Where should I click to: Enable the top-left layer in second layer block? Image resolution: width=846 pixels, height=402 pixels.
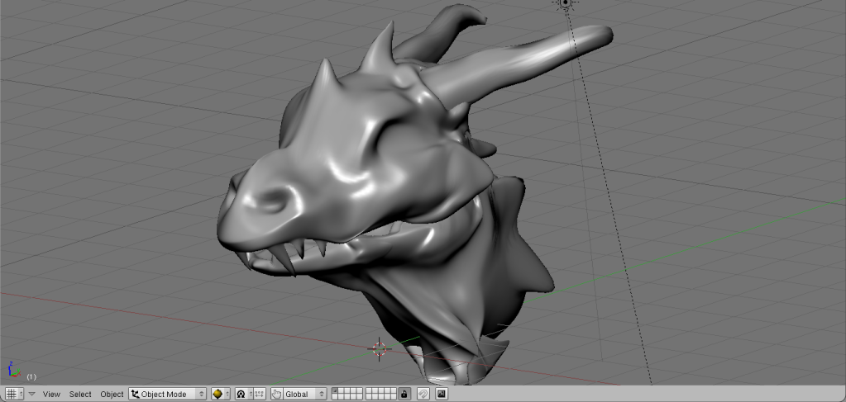[x=370, y=391]
